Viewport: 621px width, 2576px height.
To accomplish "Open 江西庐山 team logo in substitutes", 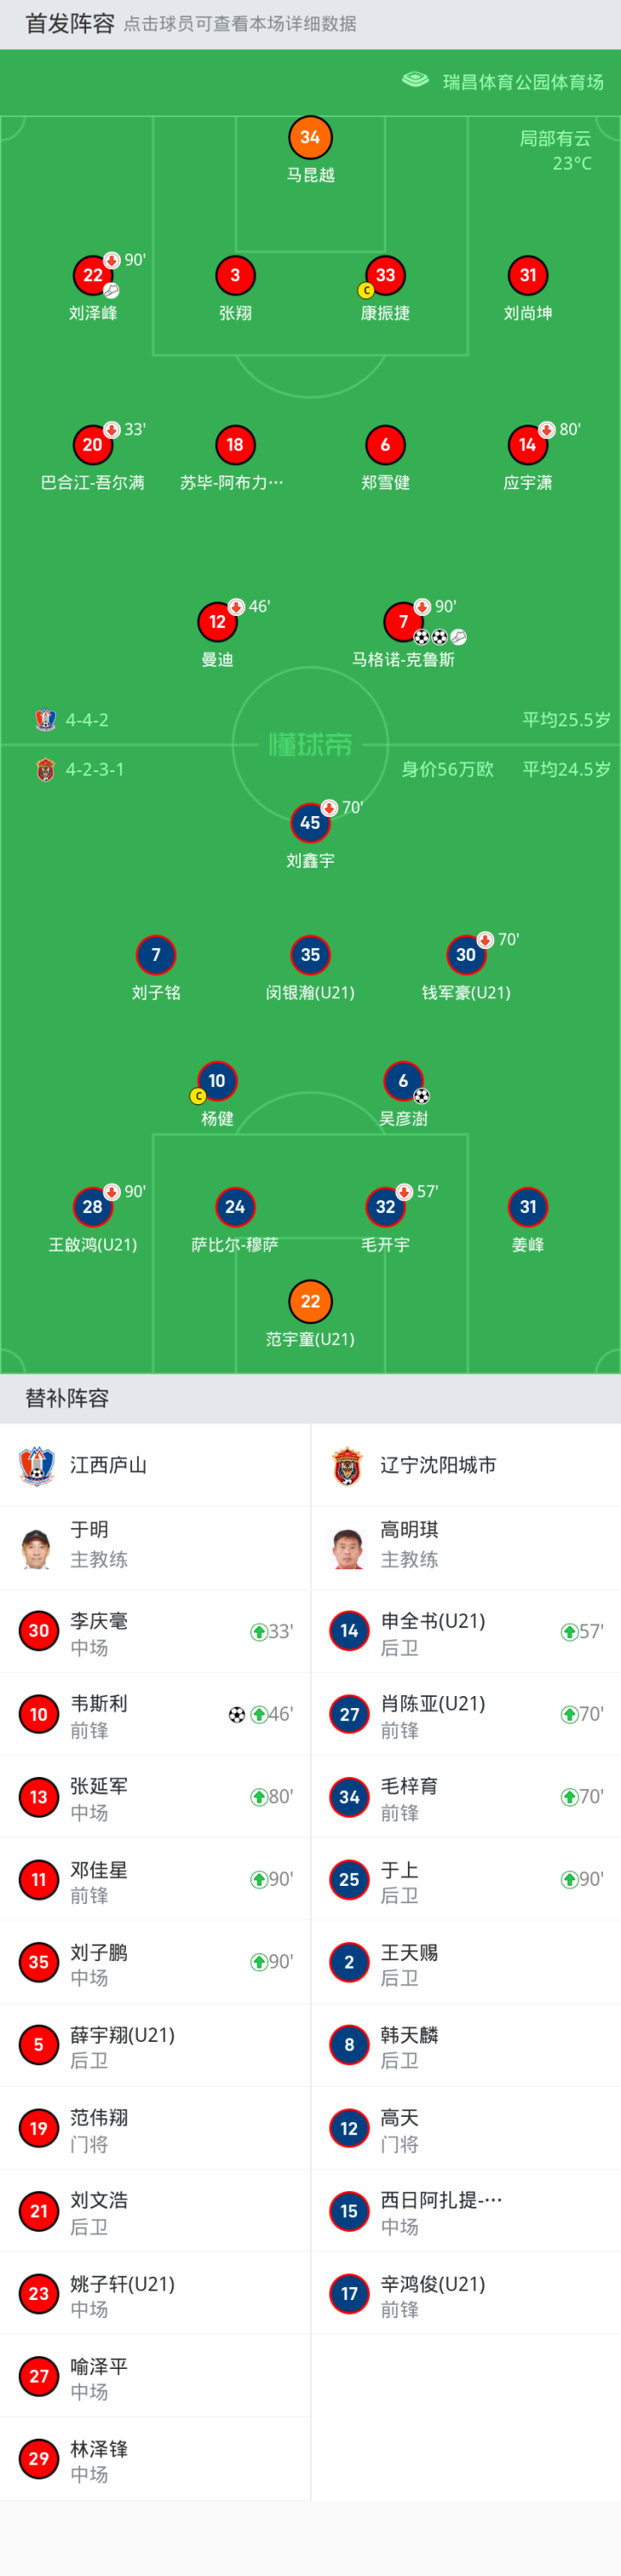I will pos(37,1466).
